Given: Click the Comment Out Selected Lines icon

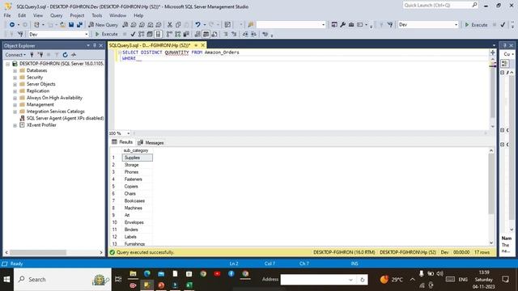Looking at the screenshot, I should point(226,34).
